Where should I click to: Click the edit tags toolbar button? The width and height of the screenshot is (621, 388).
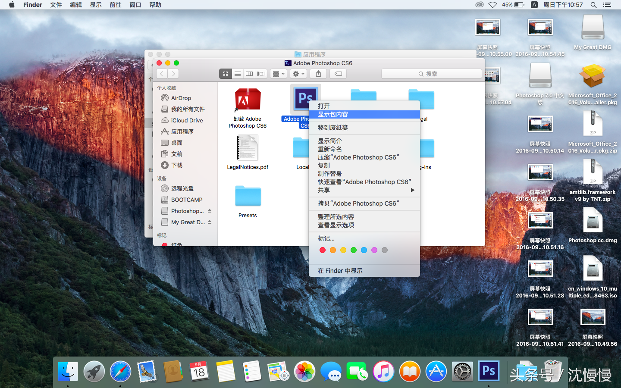[x=339, y=74]
